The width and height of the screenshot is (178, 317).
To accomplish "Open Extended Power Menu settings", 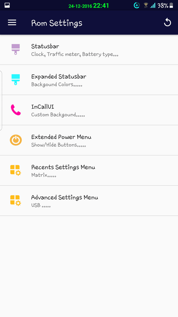I will 89,140.
